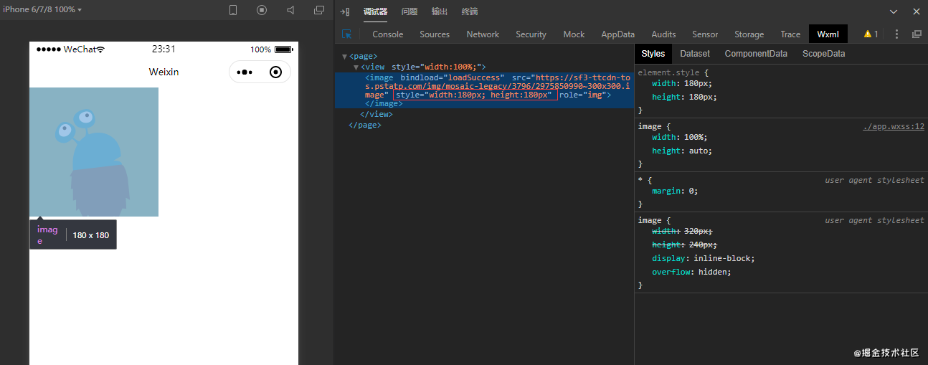The height and width of the screenshot is (365, 928).
Task: Collapse the debugger panel chevron
Action: 894,11
